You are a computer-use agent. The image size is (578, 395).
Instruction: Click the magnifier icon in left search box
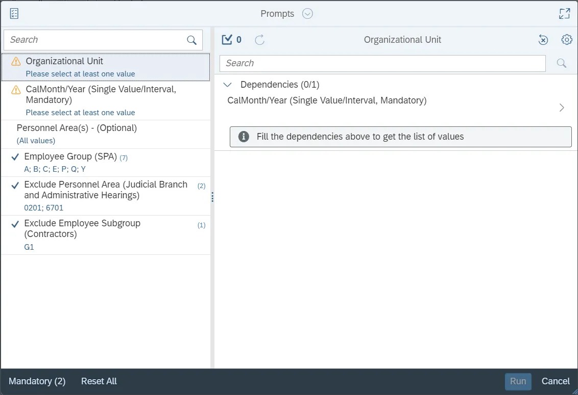[x=191, y=40]
